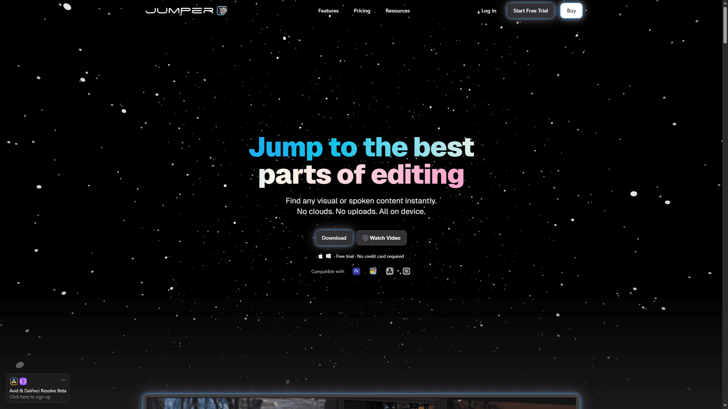
Task: Click the Log in link
Action: point(489,11)
